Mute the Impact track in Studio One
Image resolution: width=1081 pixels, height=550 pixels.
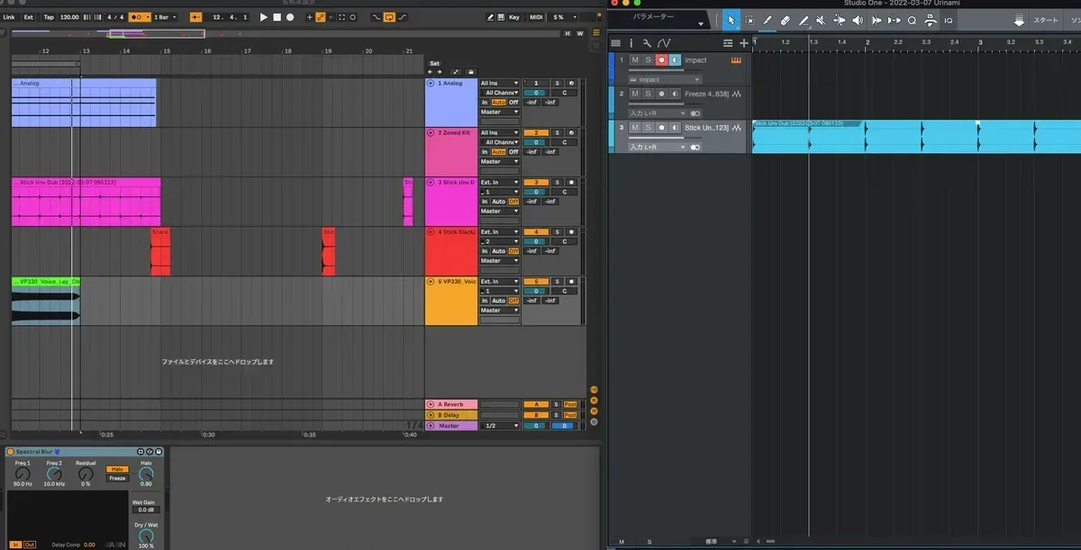coord(635,60)
